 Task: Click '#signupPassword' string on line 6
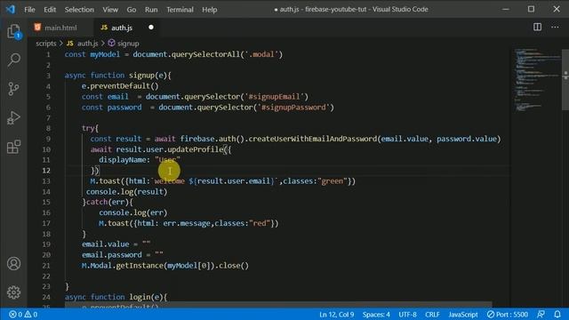pyautogui.click(x=293, y=107)
